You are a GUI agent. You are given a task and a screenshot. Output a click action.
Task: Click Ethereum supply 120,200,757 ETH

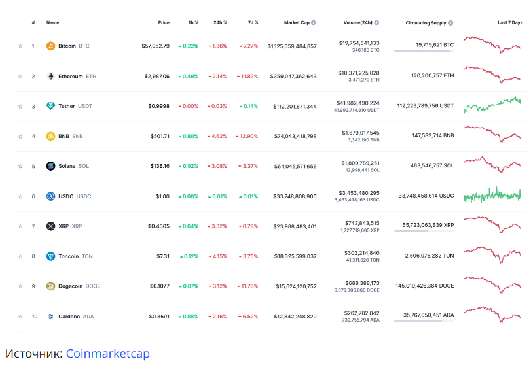(432, 75)
